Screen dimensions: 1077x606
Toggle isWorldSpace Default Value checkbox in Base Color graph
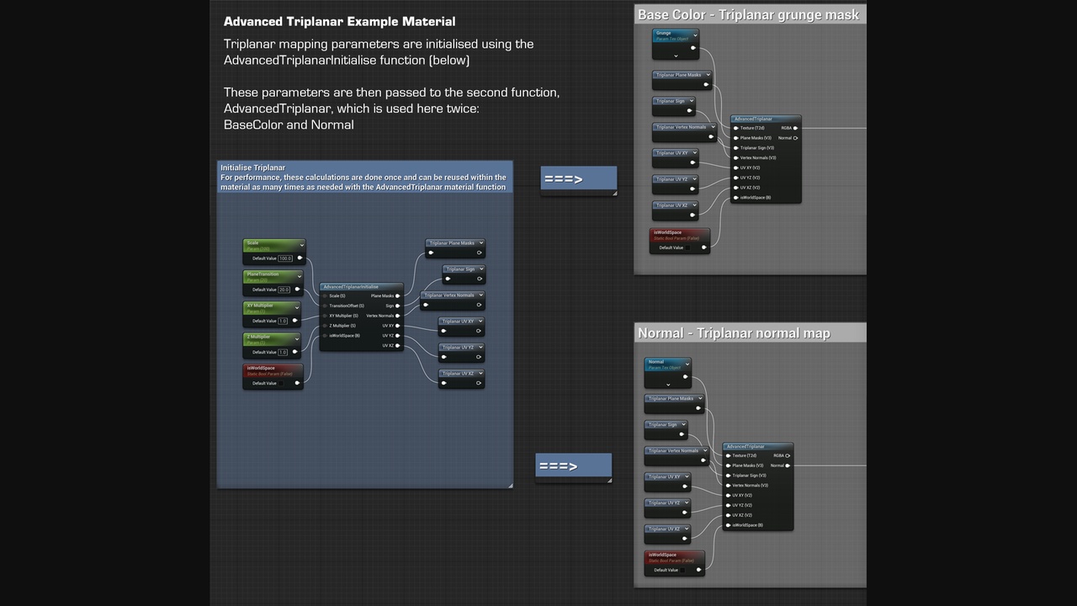689,247
